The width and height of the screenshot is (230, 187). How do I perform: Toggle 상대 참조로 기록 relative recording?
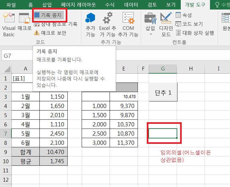pyautogui.click(x=56, y=24)
